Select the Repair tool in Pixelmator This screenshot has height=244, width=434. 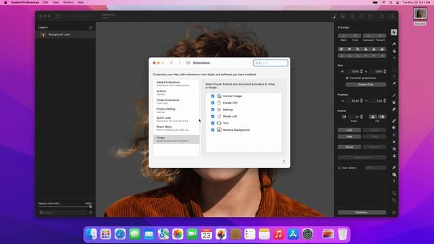tap(394, 121)
